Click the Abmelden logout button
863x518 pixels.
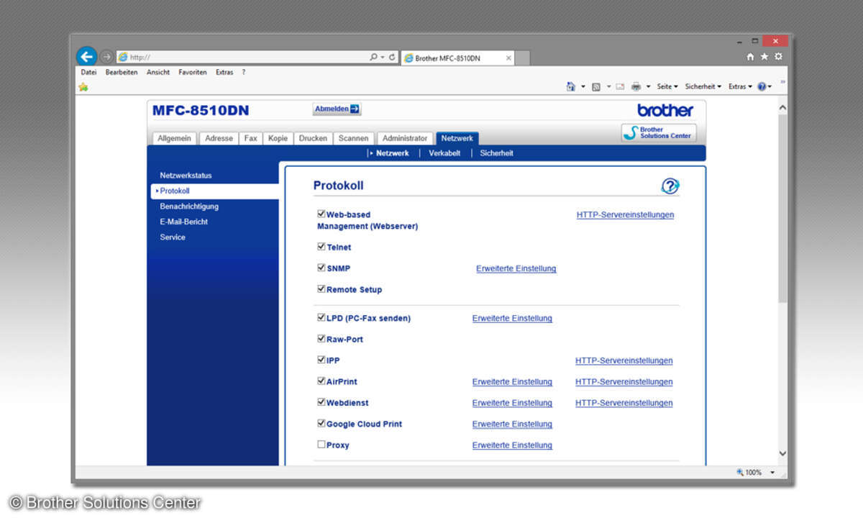point(337,109)
